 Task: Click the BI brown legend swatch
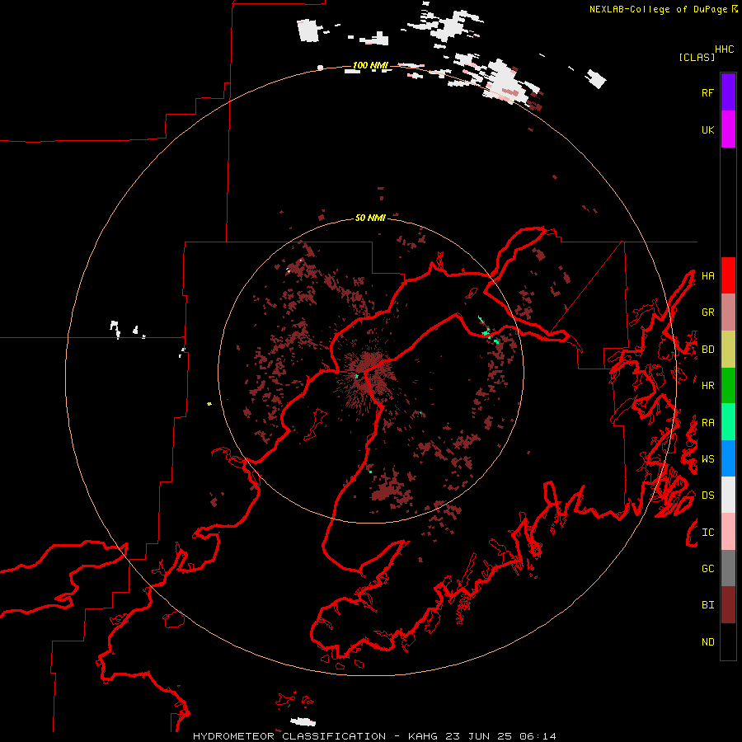(x=728, y=605)
